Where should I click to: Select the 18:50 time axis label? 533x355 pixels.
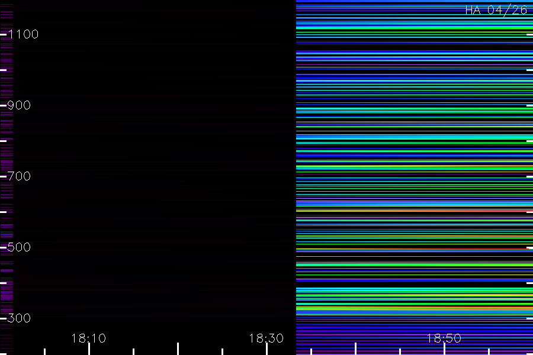(444, 338)
